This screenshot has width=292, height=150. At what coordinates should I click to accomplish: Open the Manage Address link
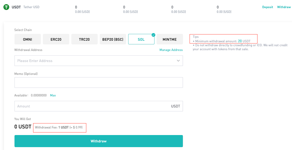click(x=171, y=50)
